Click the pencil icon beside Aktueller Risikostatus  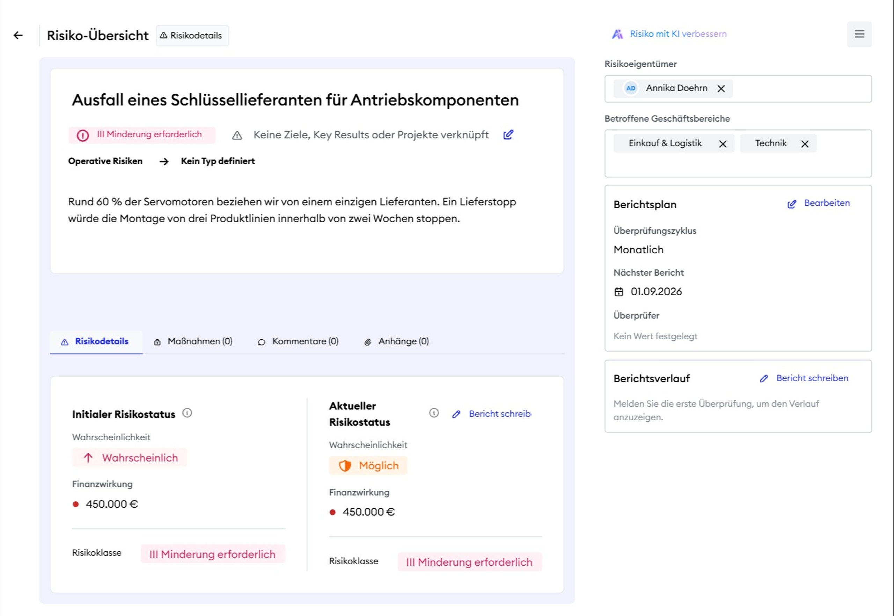point(456,414)
